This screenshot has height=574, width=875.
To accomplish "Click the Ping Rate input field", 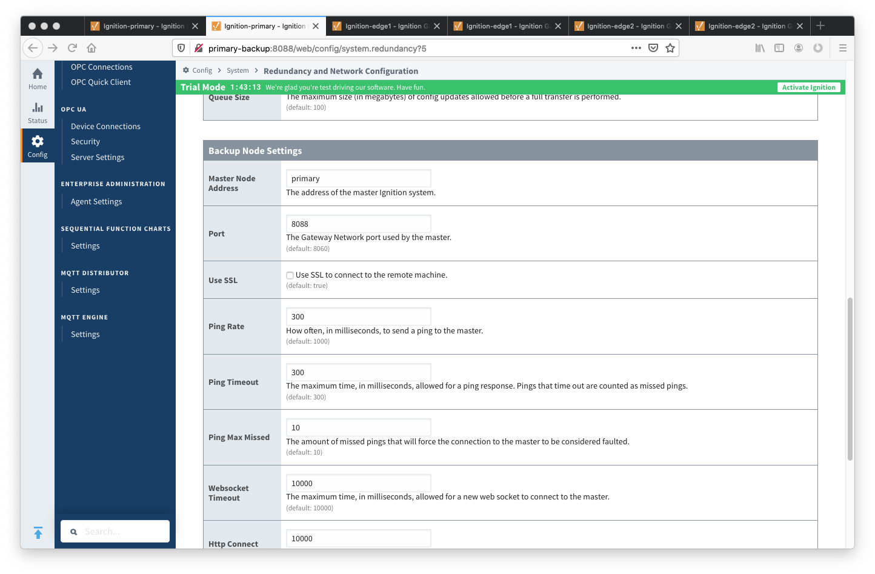I will 359,316.
